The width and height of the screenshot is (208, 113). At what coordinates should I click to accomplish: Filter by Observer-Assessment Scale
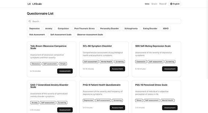point(90,35)
